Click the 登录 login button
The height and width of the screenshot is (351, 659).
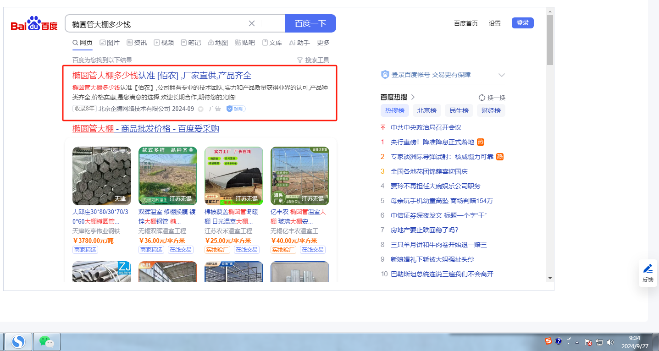pyautogui.click(x=523, y=23)
